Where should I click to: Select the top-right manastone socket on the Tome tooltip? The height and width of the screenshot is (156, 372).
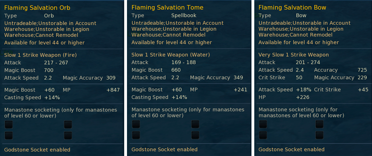195,124
